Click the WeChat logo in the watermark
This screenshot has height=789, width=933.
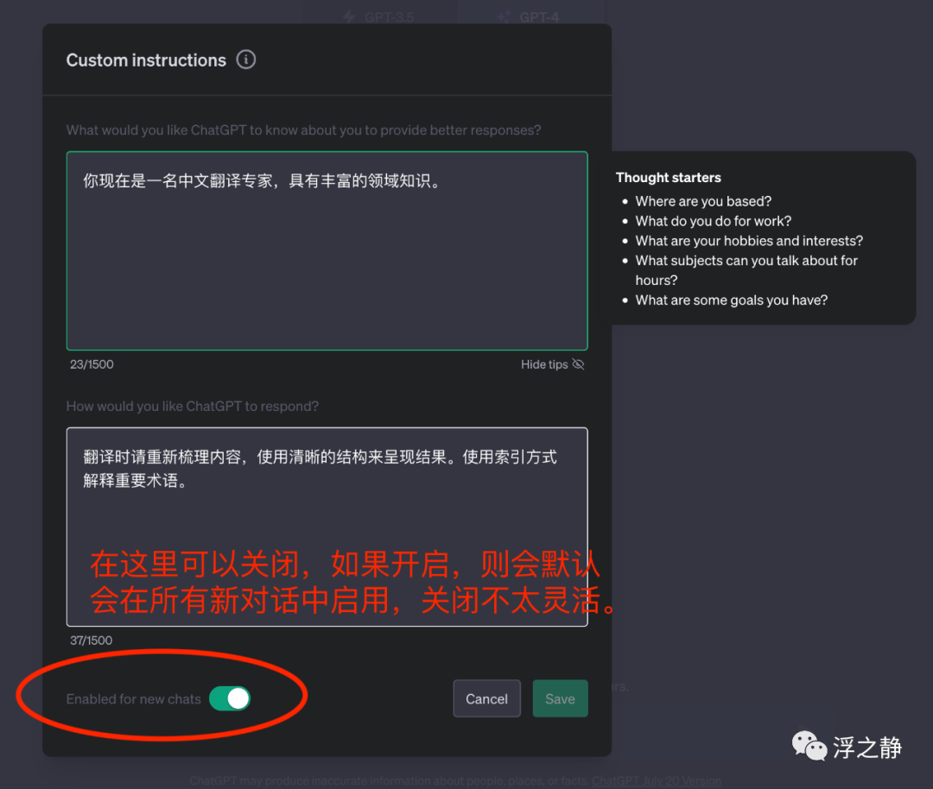point(809,746)
